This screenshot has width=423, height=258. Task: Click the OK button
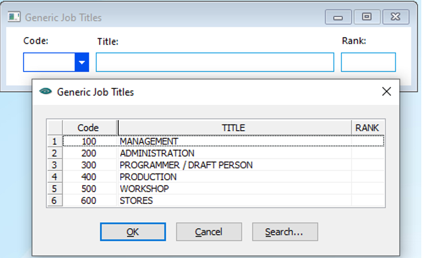pos(133,232)
